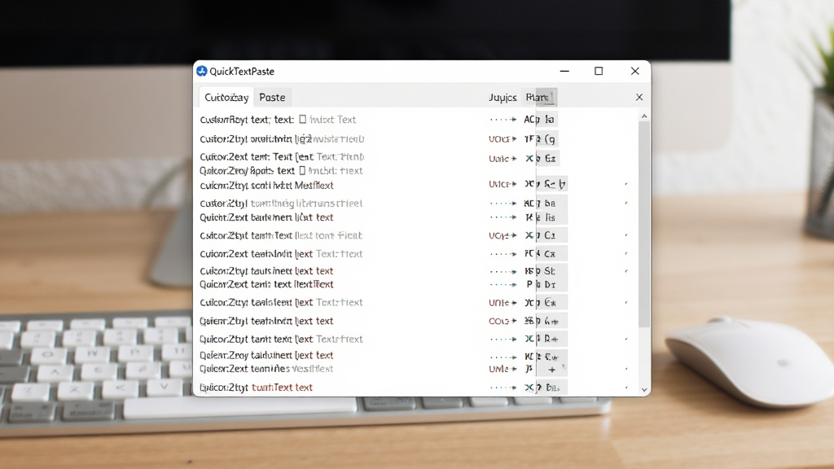Click the plus button near the list bottom

[x=552, y=369]
